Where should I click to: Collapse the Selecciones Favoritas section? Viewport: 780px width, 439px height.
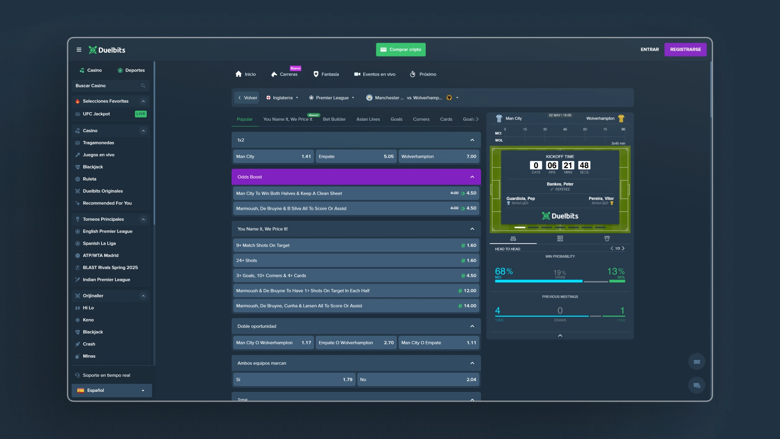[143, 101]
